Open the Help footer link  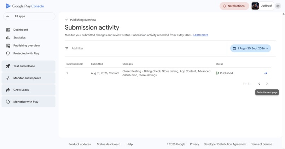(x=130, y=144)
